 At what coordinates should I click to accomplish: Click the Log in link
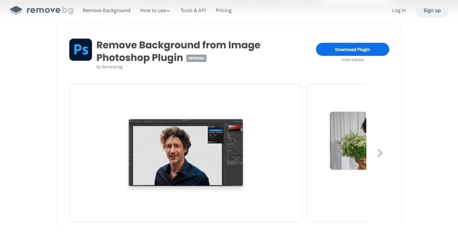(x=399, y=10)
